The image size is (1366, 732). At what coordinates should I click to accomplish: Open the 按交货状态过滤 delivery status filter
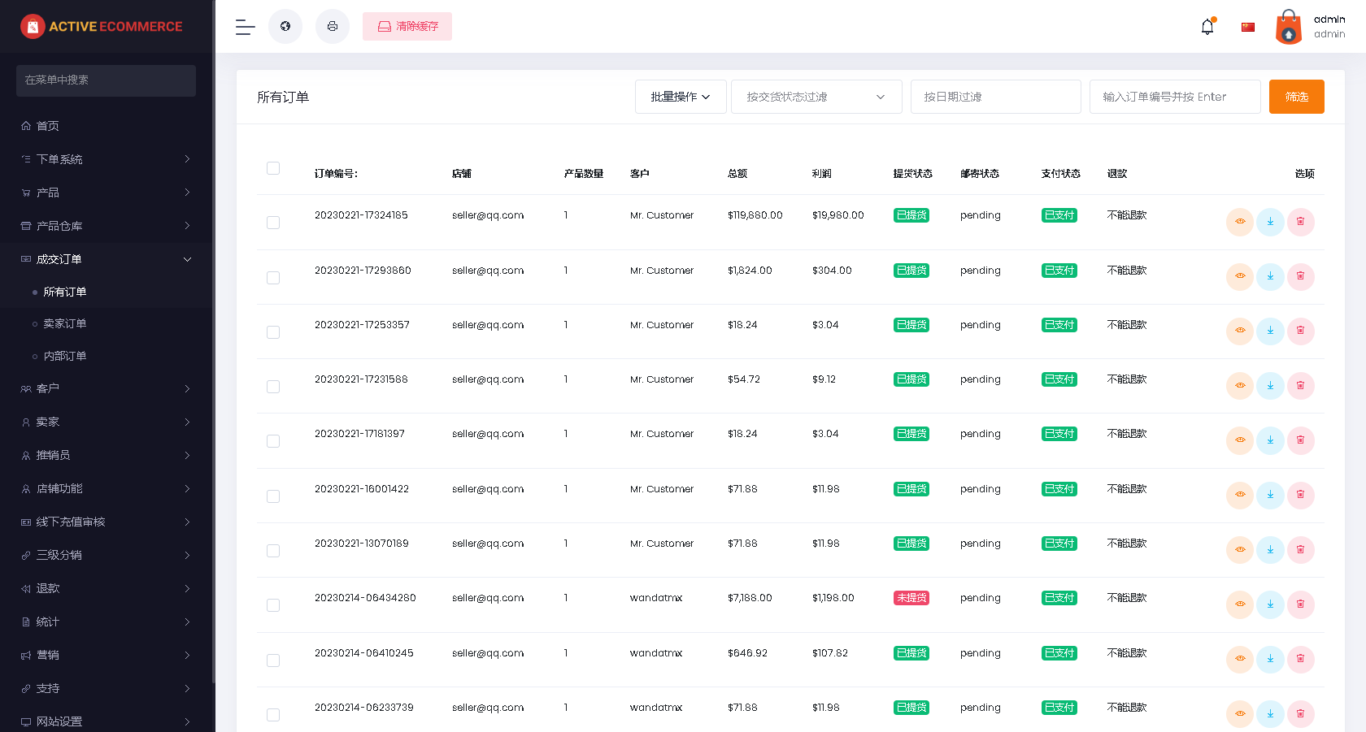816,97
